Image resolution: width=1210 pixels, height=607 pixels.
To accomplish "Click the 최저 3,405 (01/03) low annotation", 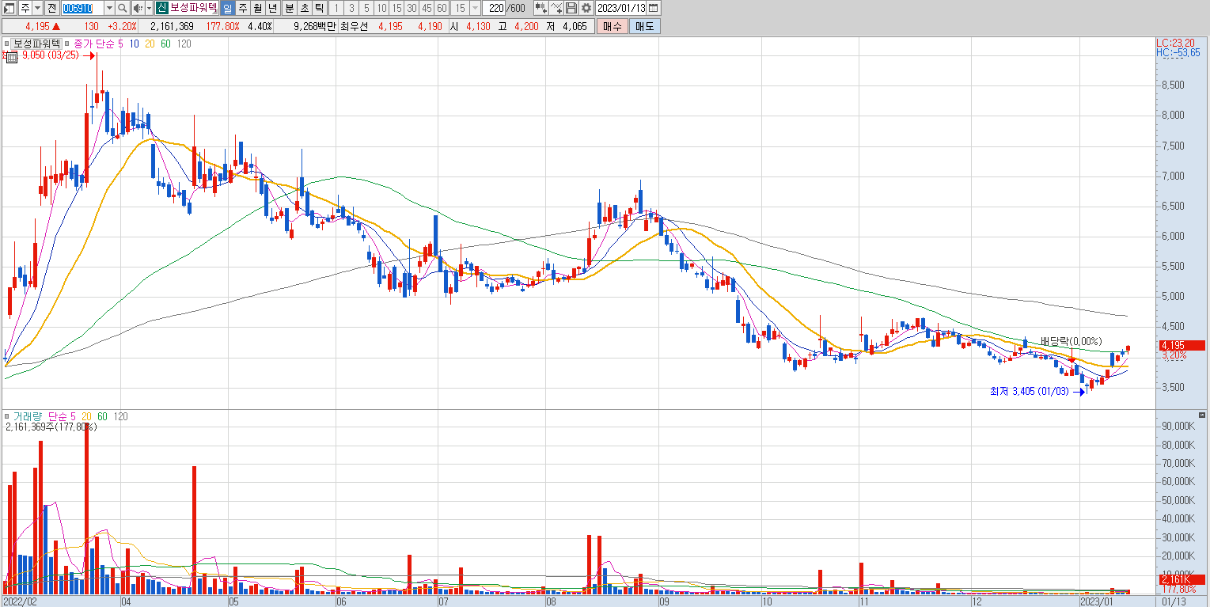I will click(1029, 391).
